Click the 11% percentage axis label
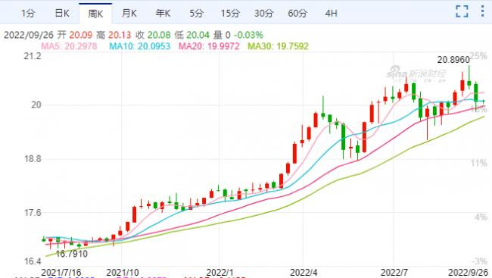Image resolution: width=492 pixels, height=278 pixels. [x=479, y=163]
